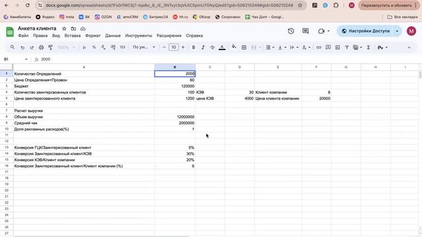This screenshot has width=422, height=237.
Task: Select cell with Бюджет label
Action: pyautogui.click(x=84, y=86)
